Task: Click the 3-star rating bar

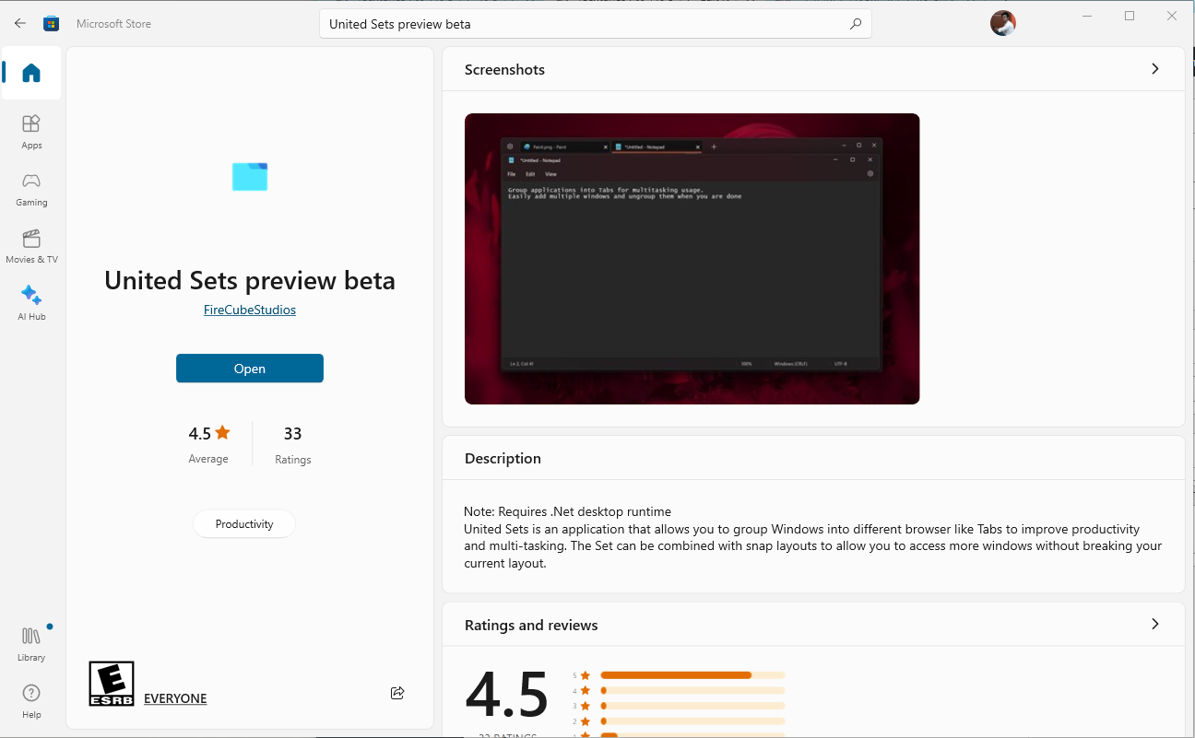Action: 692,706
